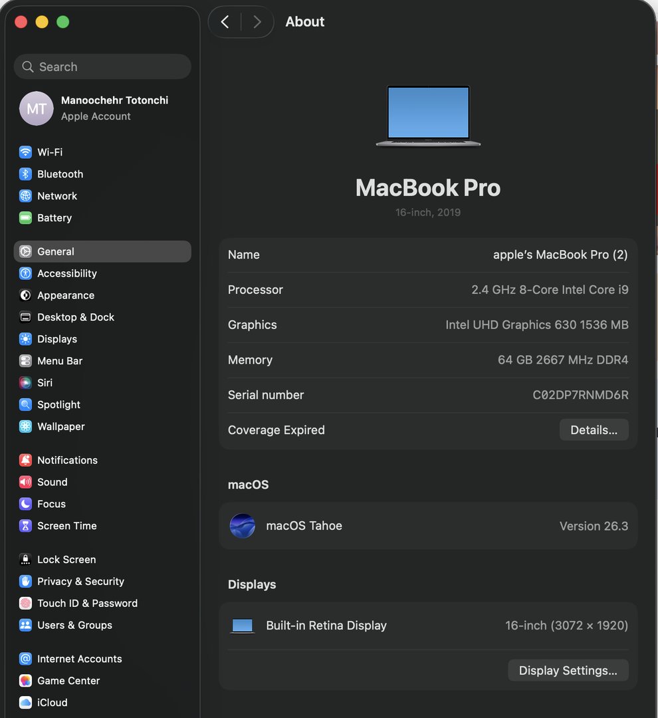Viewport: 658px width, 718px height.
Task: Select Users & Groups icon
Action: pyautogui.click(x=26, y=625)
